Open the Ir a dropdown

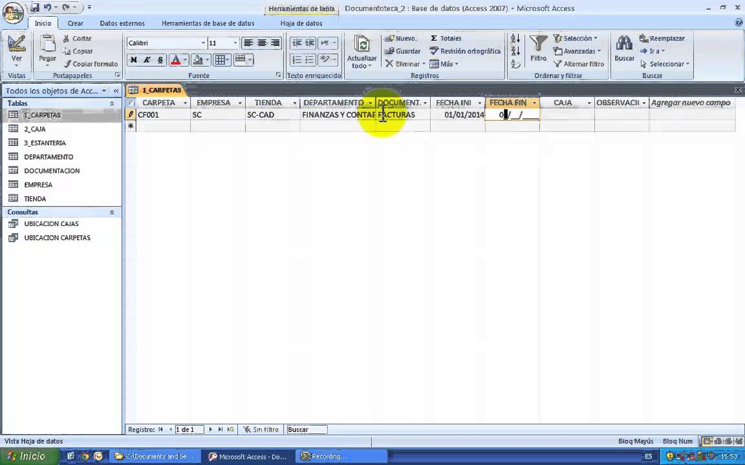[652, 51]
